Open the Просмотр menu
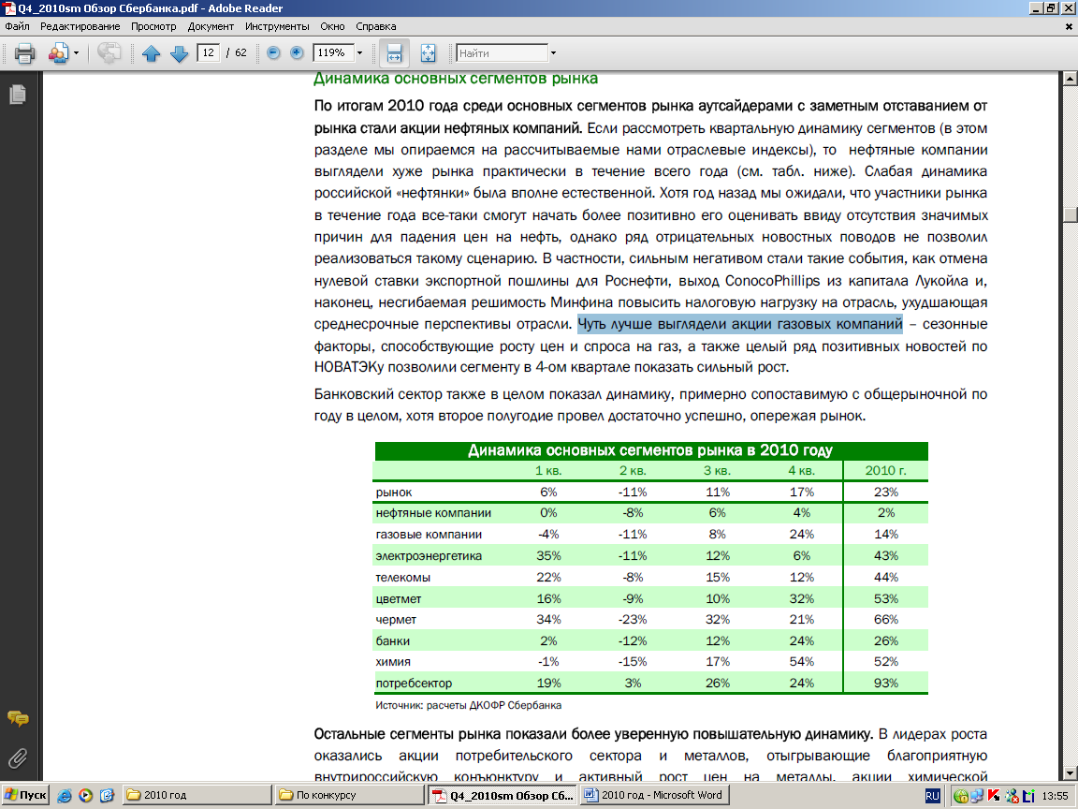 (154, 26)
